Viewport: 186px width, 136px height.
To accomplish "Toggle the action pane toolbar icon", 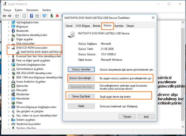I will 37,16.
